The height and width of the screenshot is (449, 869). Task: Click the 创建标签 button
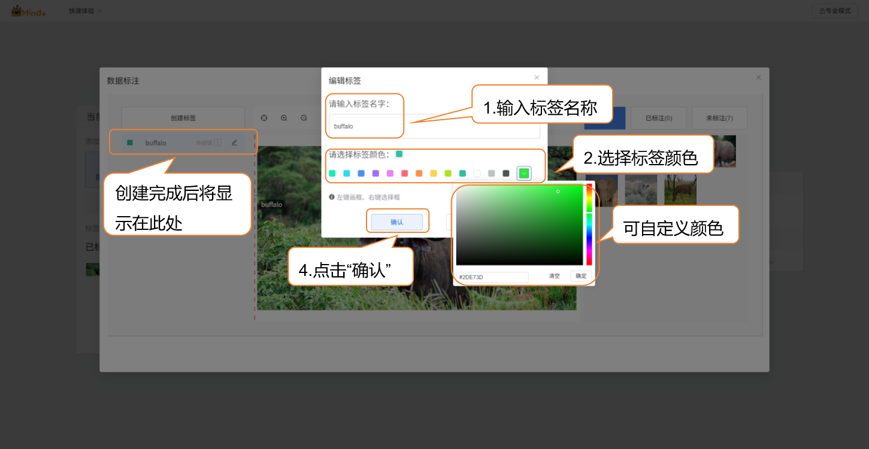point(183,118)
